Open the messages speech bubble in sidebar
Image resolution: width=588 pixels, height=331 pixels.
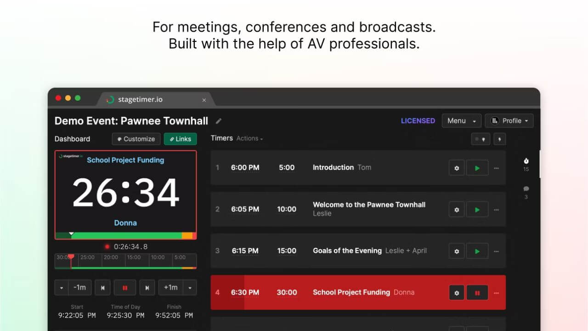pos(526,189)
